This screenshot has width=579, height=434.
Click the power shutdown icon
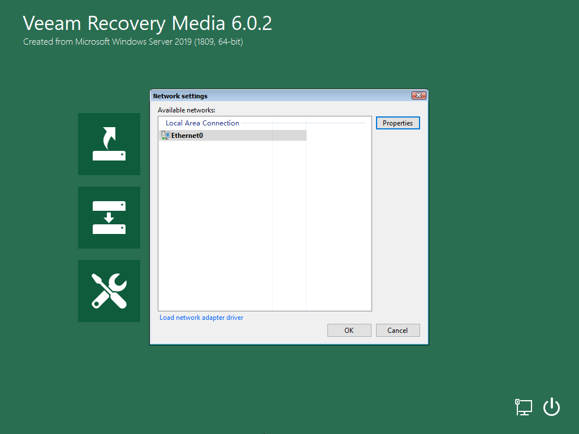tap(551, 407)
